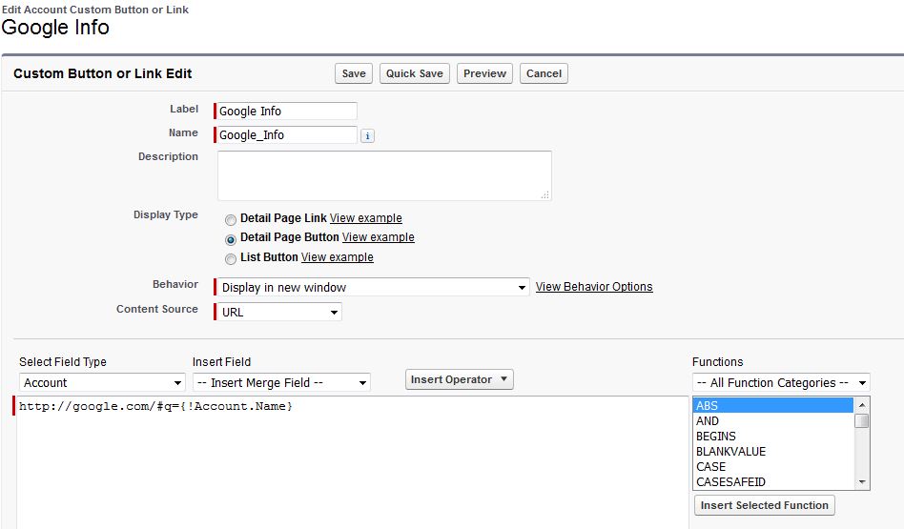The image size is (904, 529).
Task: Select the Detail Page Link radio button
Action: 231,219
